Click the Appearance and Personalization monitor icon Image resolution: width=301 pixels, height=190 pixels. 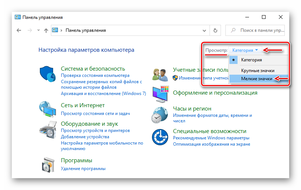(161, 94)
